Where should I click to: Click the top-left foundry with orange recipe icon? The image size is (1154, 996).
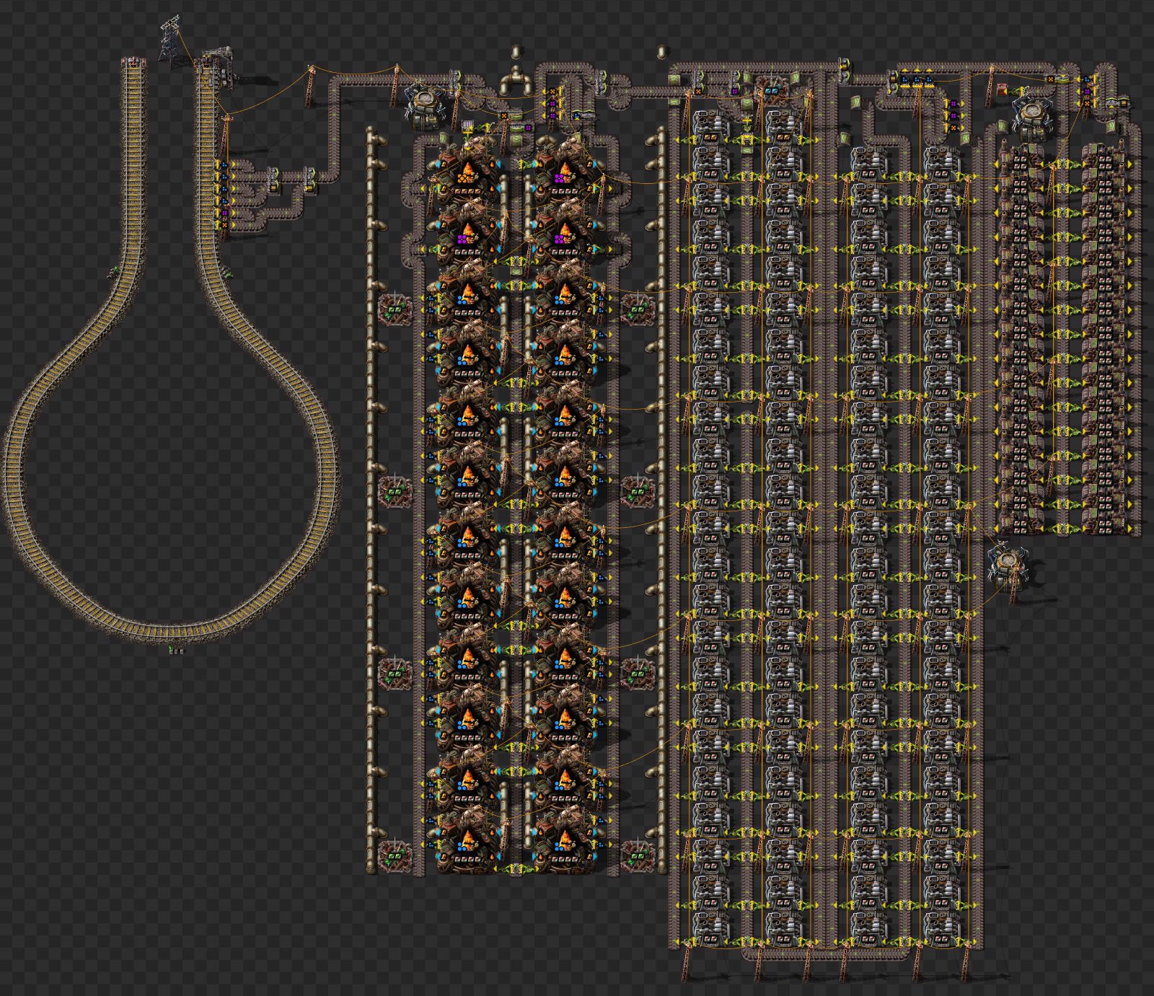click(x=467, y=170)
